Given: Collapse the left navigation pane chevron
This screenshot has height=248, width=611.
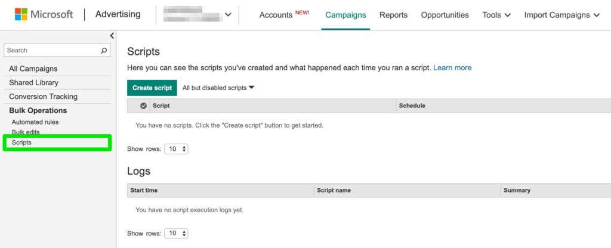Looking at the screenshot, I should point(112,36).
